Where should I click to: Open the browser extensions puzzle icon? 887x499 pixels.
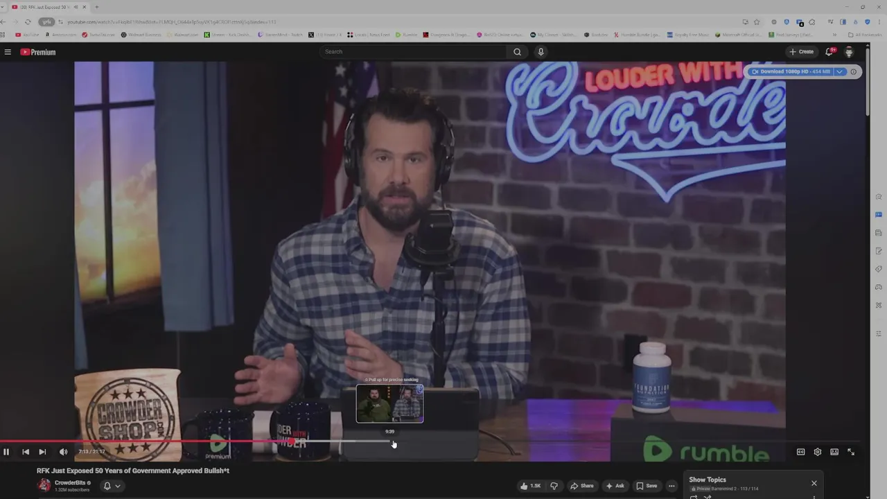point(811,21)
